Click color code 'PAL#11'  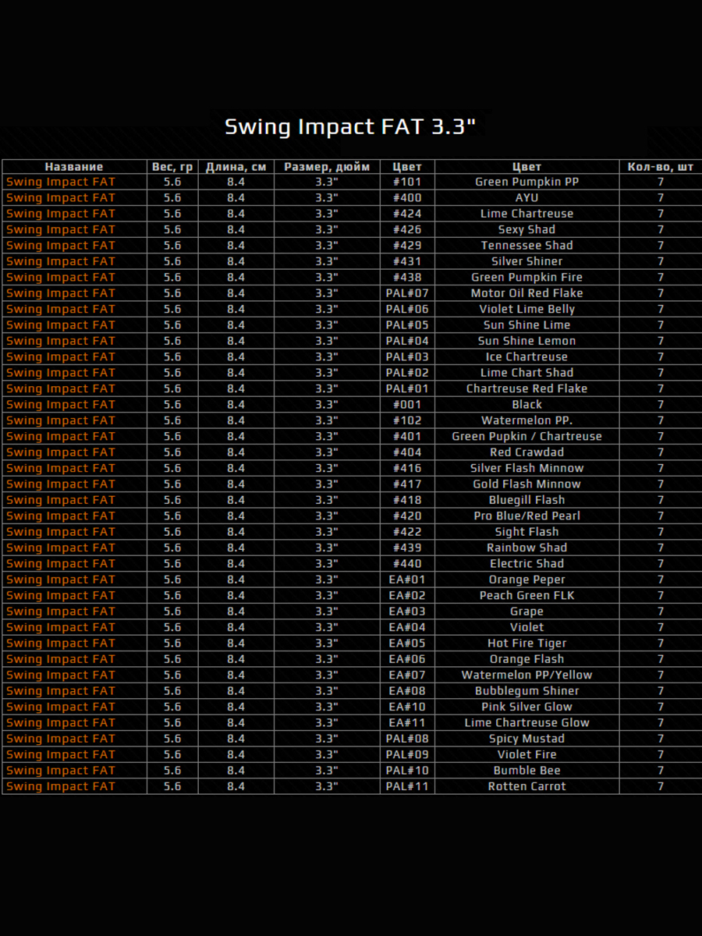pos(407,786)
